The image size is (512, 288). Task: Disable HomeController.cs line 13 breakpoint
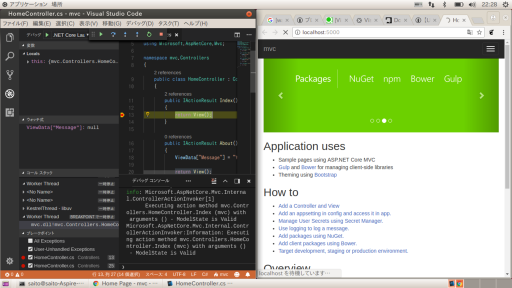(30, 257)
